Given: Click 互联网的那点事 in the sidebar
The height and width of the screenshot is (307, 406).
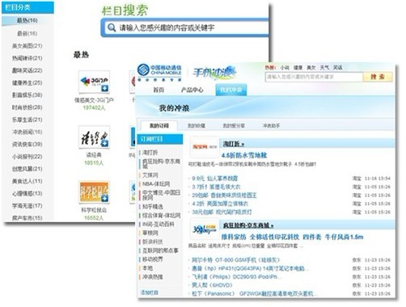Looking at the screenshot, I should click(160, 250).
